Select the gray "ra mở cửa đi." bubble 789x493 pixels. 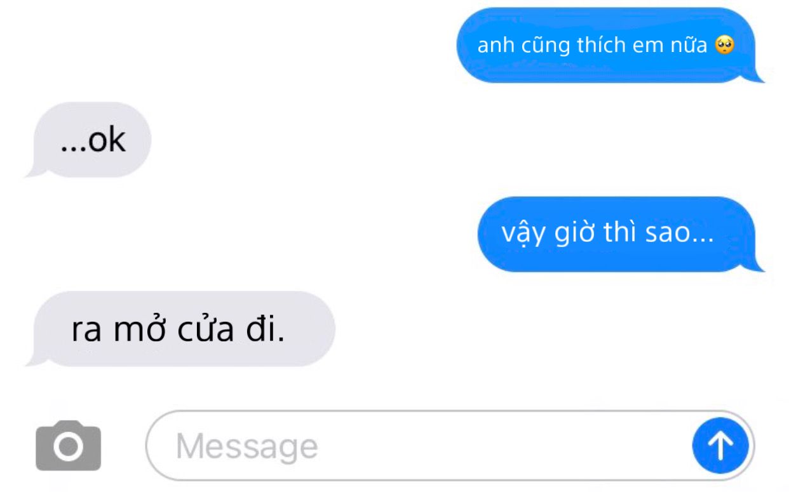[180, 329]
